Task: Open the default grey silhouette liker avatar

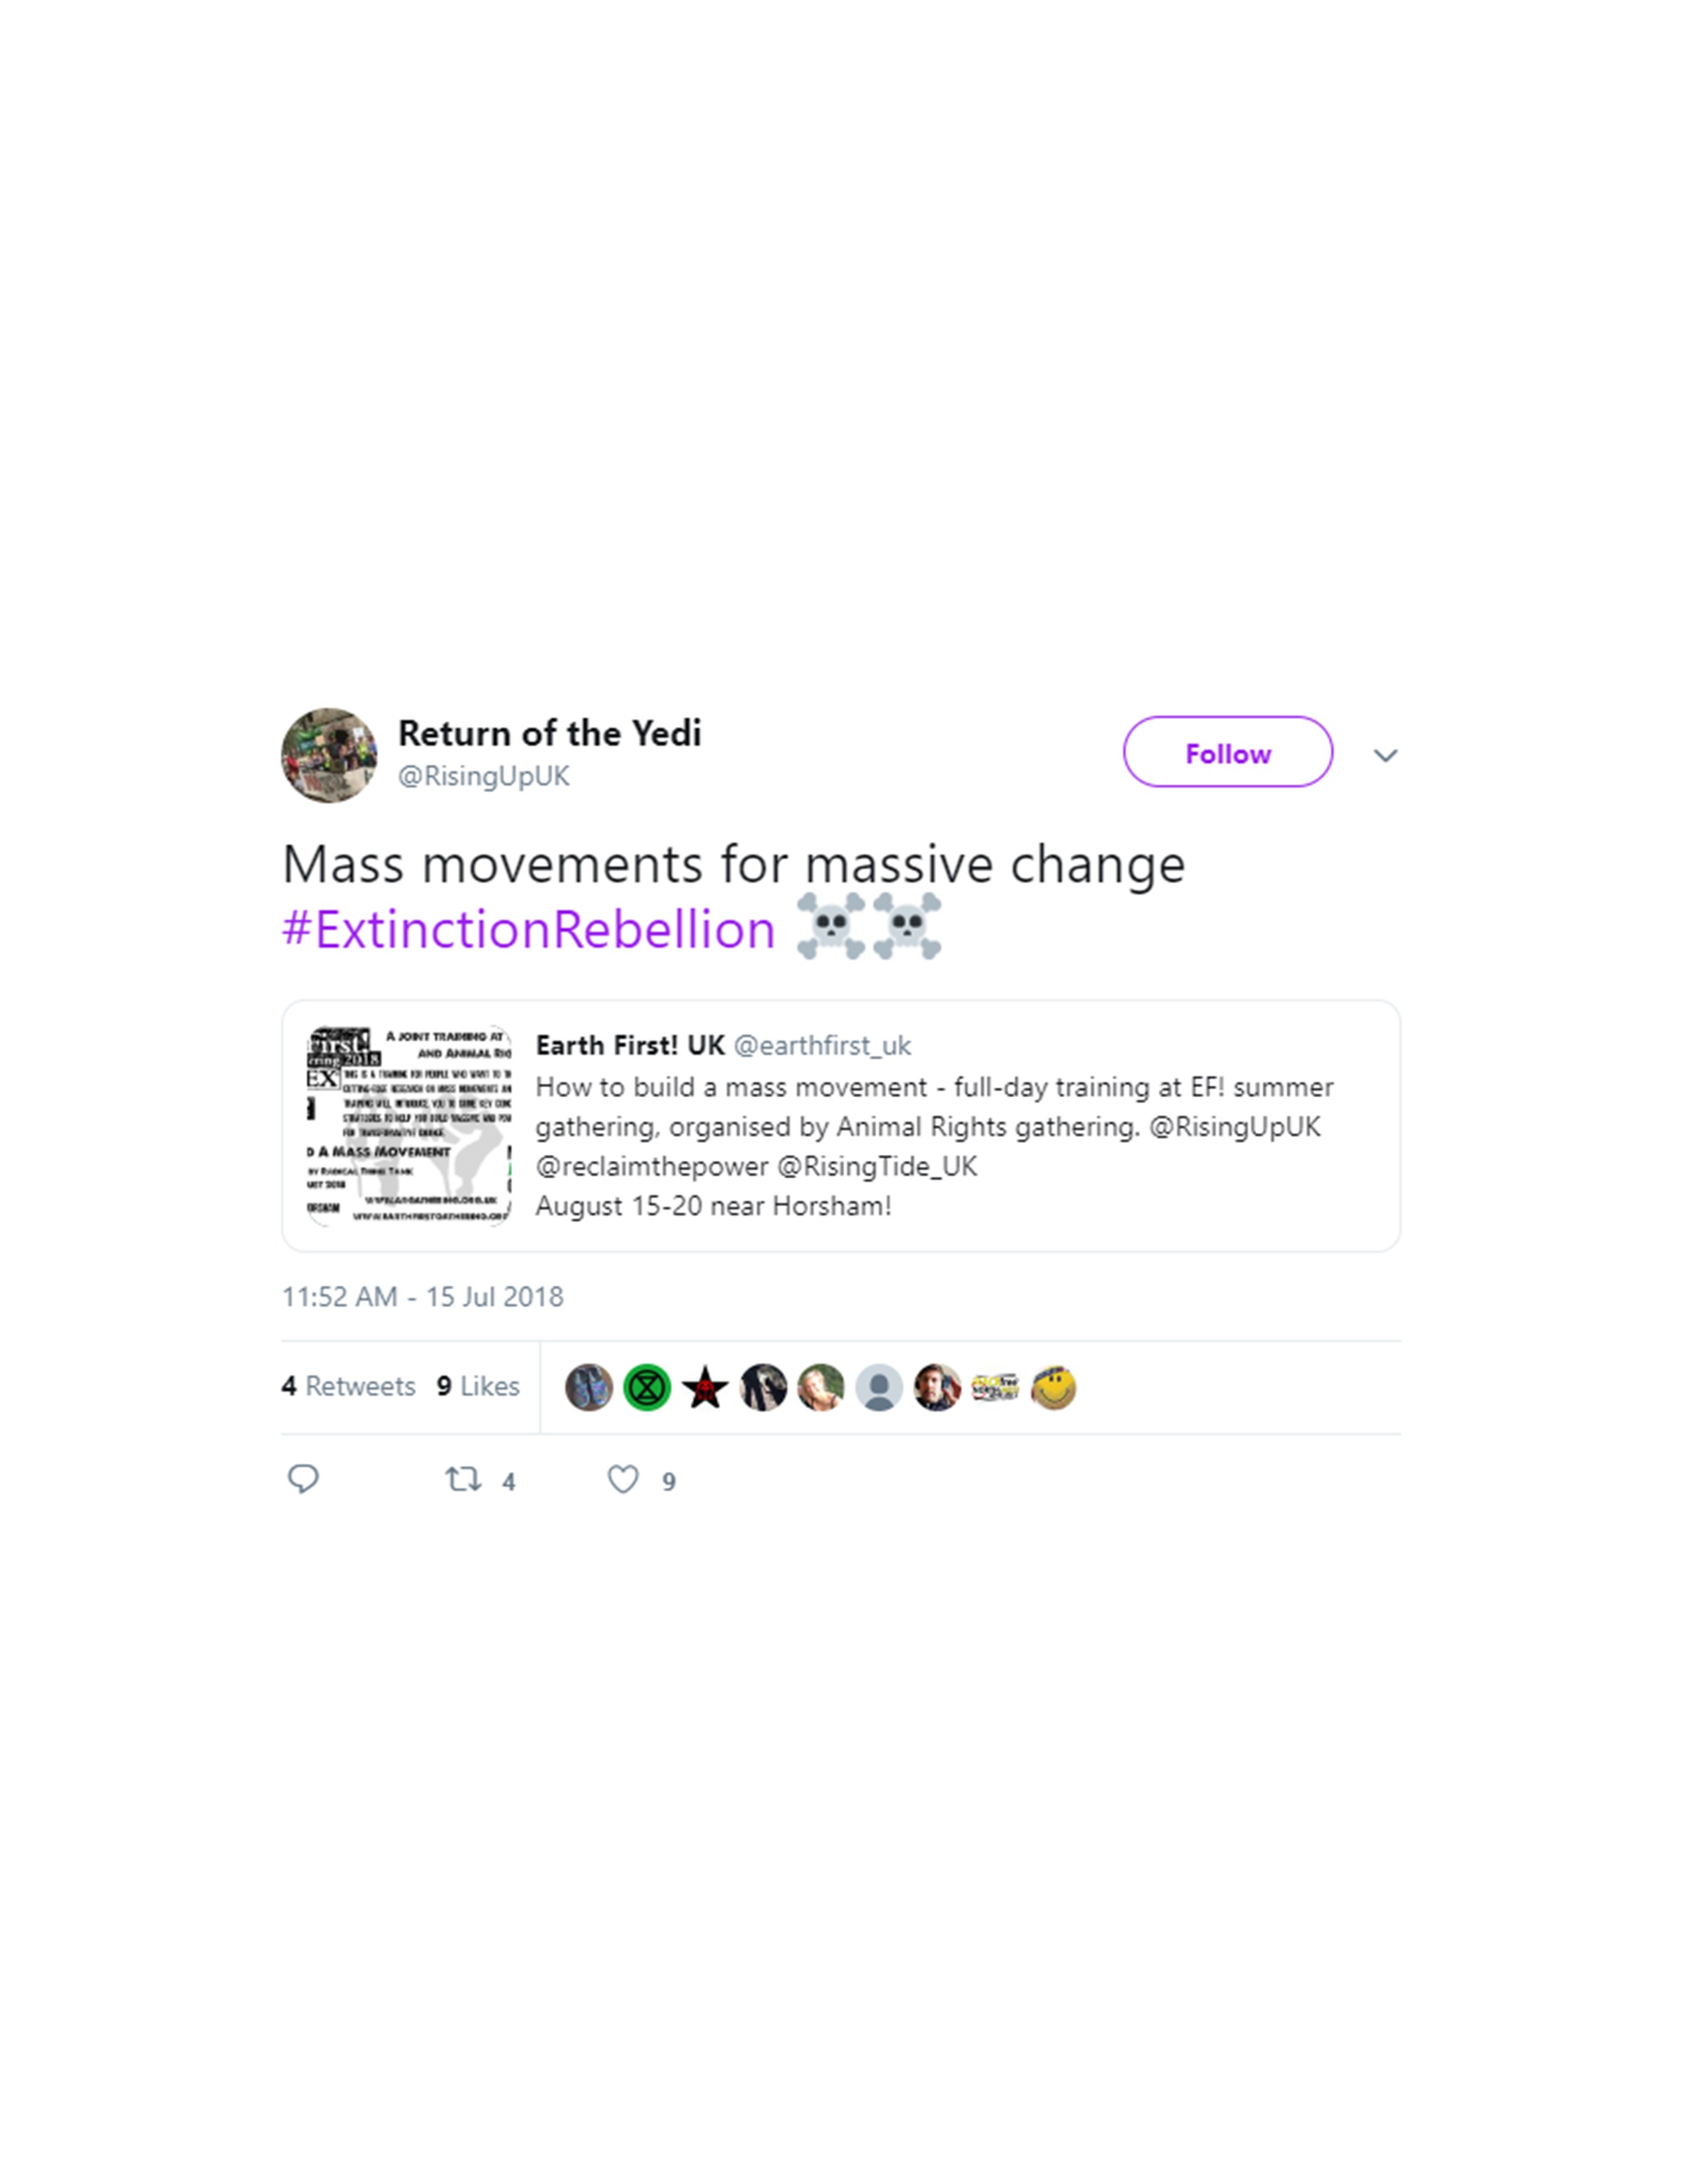Action: point(879,1388)
